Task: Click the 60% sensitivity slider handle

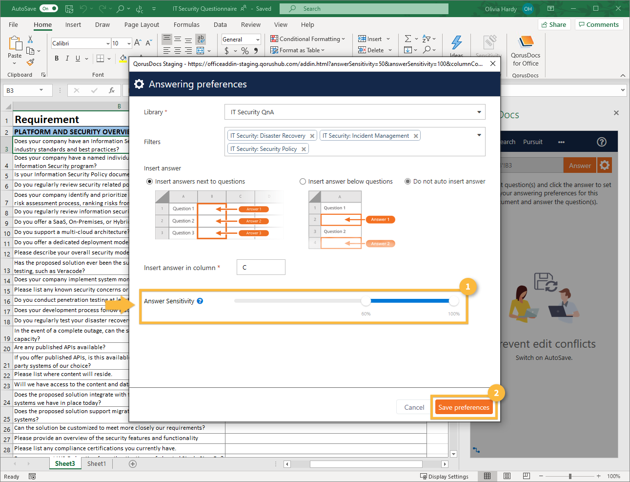Action: point(366,301)
